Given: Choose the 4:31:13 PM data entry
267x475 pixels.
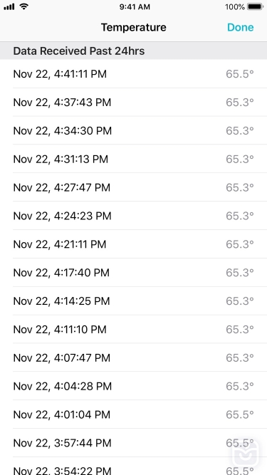Looking at the screenshot, I should click(x=134, y=159).
